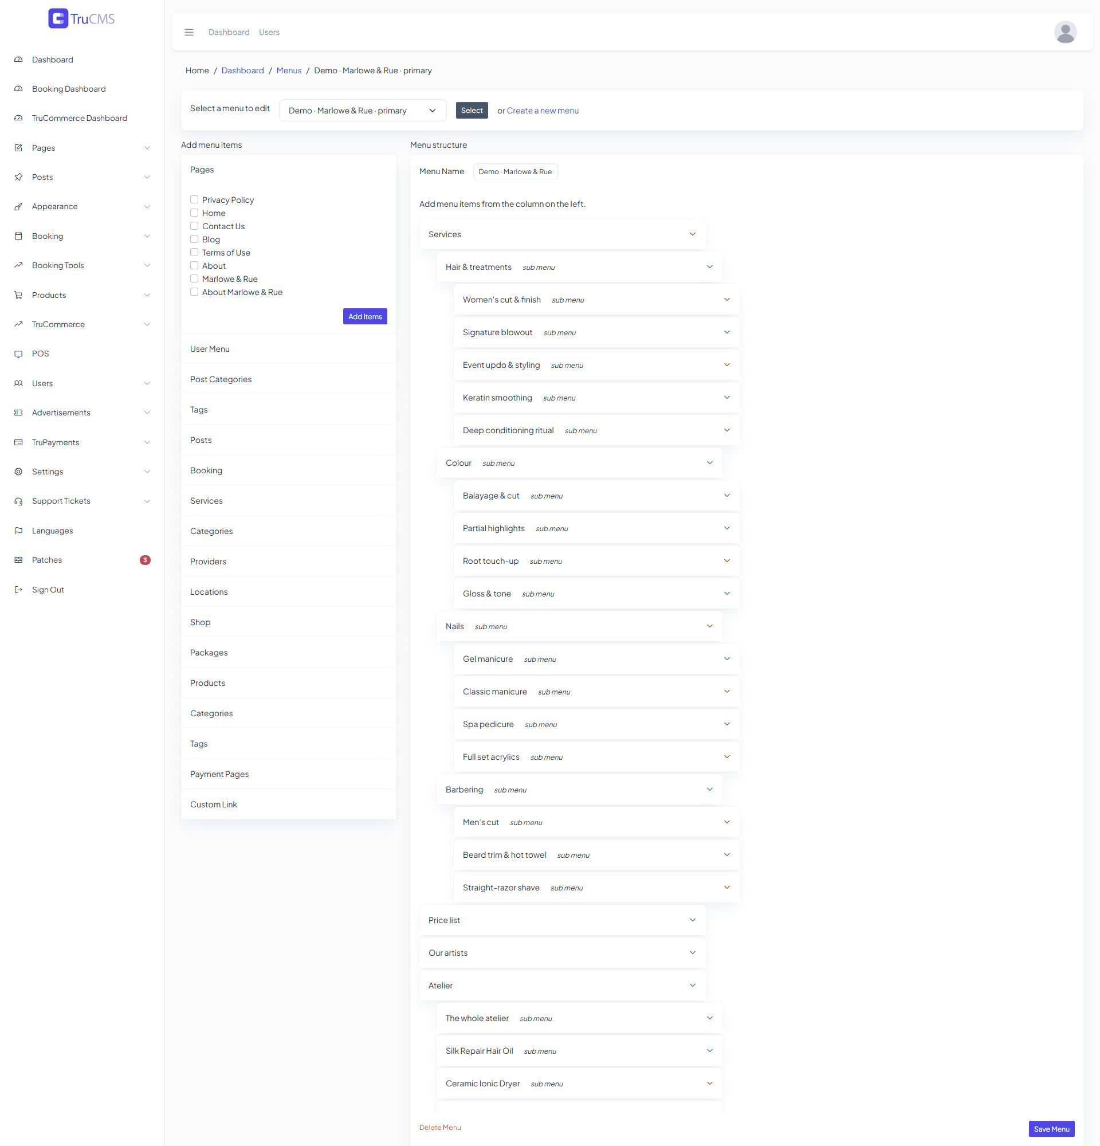1100x1146 pixels.
Task: Expand the Users sidebar chevron
Action: [147, 383]
